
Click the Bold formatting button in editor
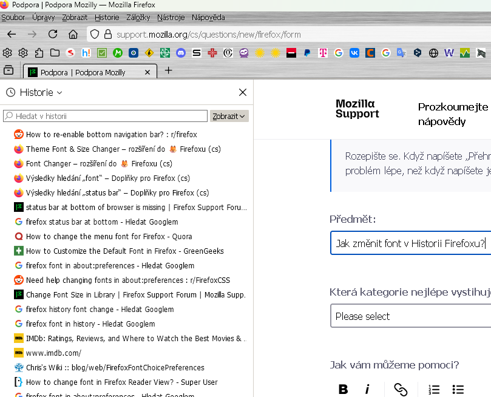(x=343, y=389)
